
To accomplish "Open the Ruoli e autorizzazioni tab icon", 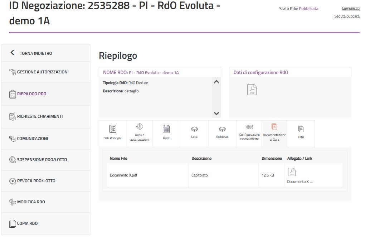I will (140, 127).
